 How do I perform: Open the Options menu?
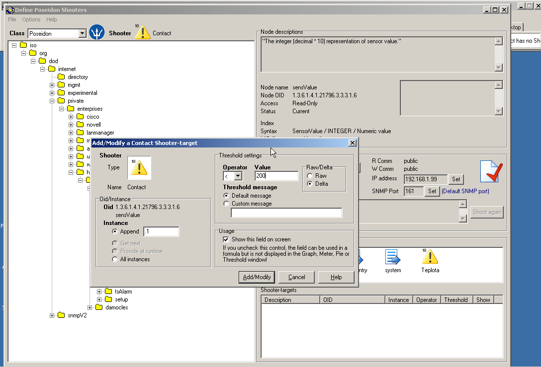[31, 19]
